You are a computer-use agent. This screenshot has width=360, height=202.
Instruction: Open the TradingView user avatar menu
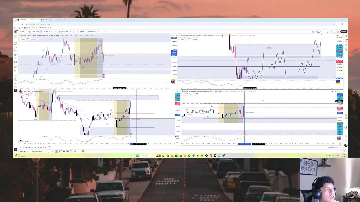[15, 31]
